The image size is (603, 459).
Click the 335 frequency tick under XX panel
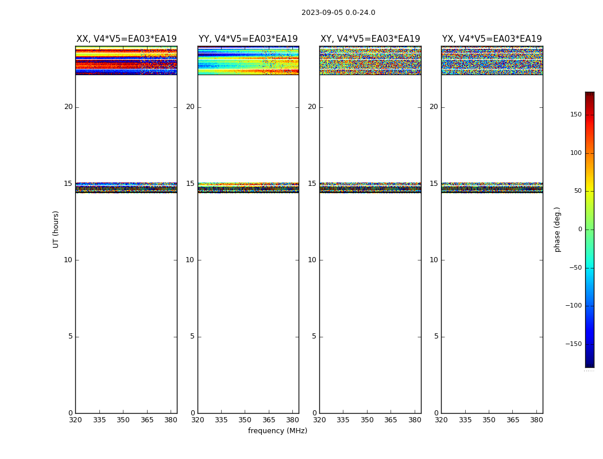99,420
